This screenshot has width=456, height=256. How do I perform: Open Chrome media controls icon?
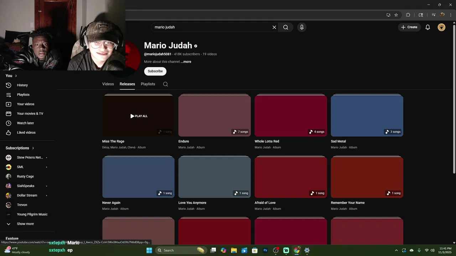point(434,15)
